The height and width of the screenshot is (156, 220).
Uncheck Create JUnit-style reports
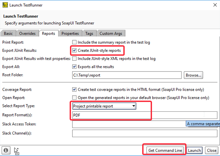74,50
